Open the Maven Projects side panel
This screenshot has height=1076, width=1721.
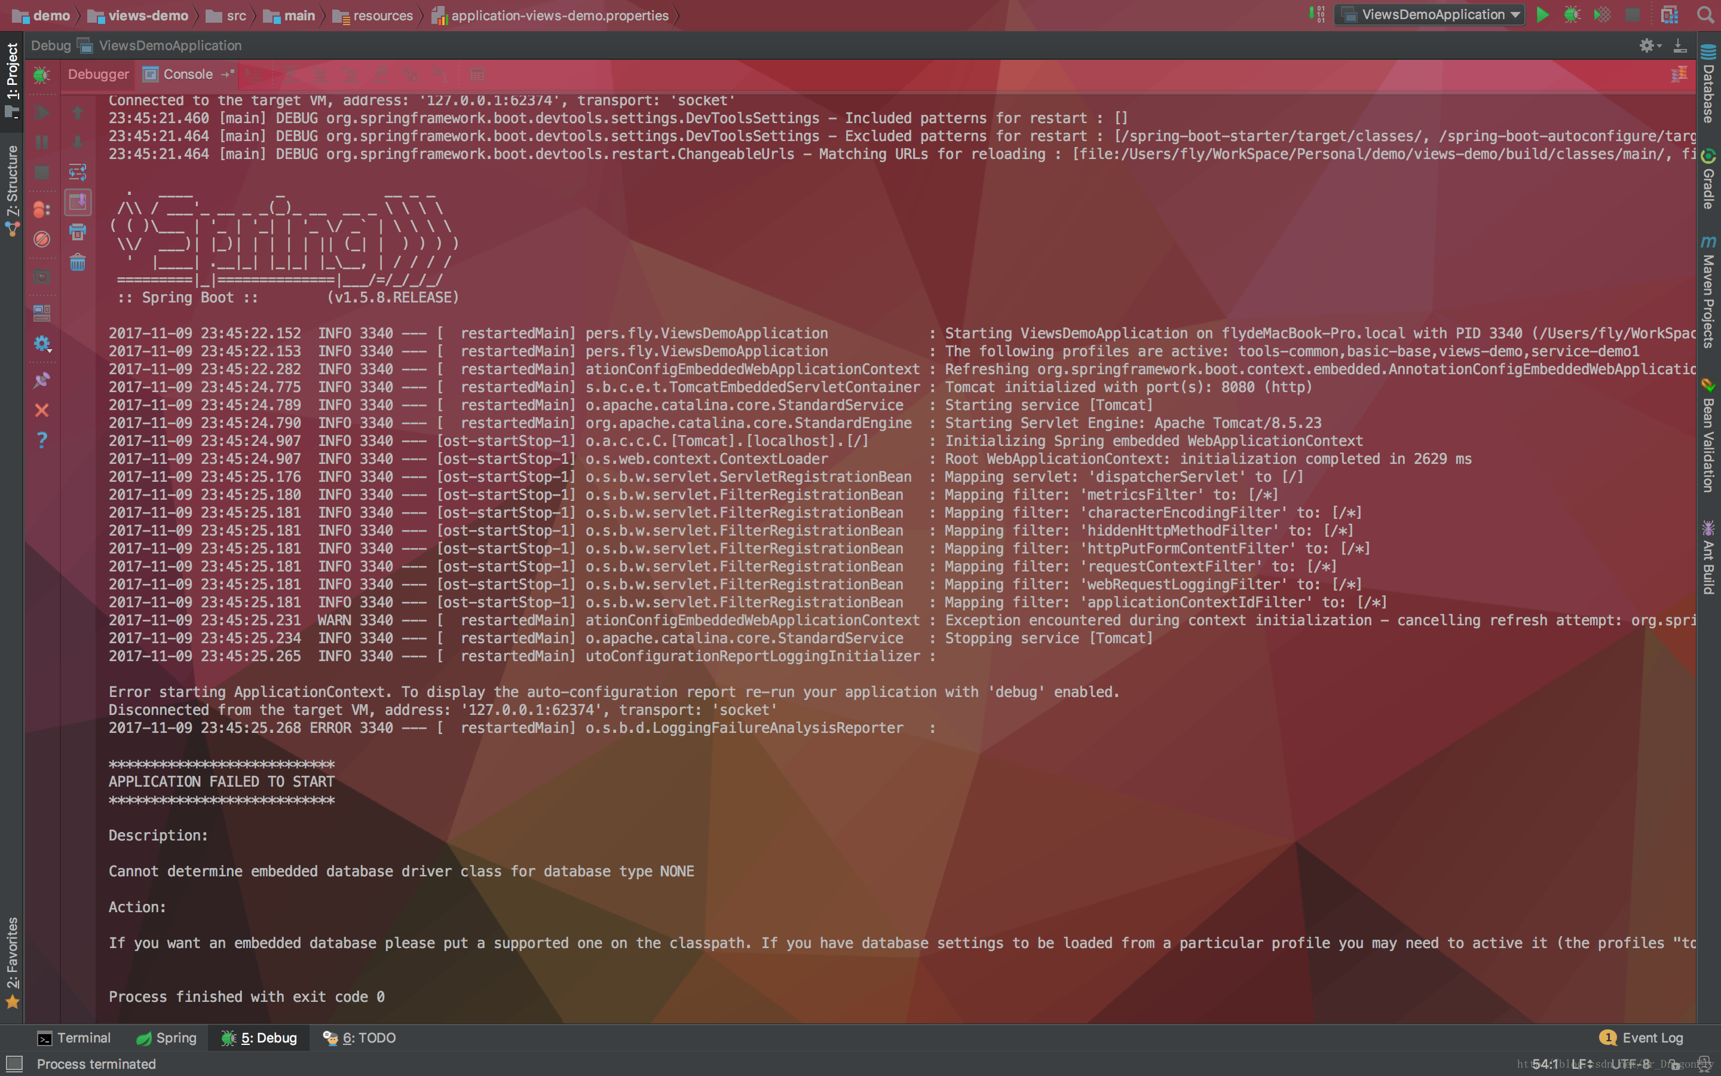1708,292
